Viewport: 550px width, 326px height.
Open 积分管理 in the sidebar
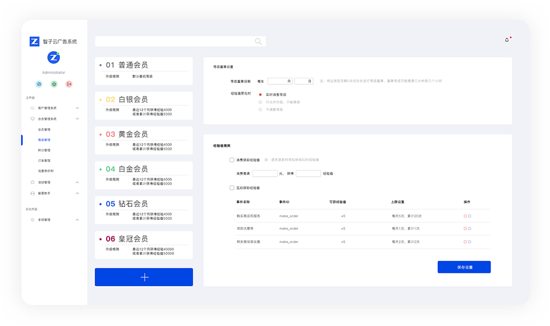point(44,150)
